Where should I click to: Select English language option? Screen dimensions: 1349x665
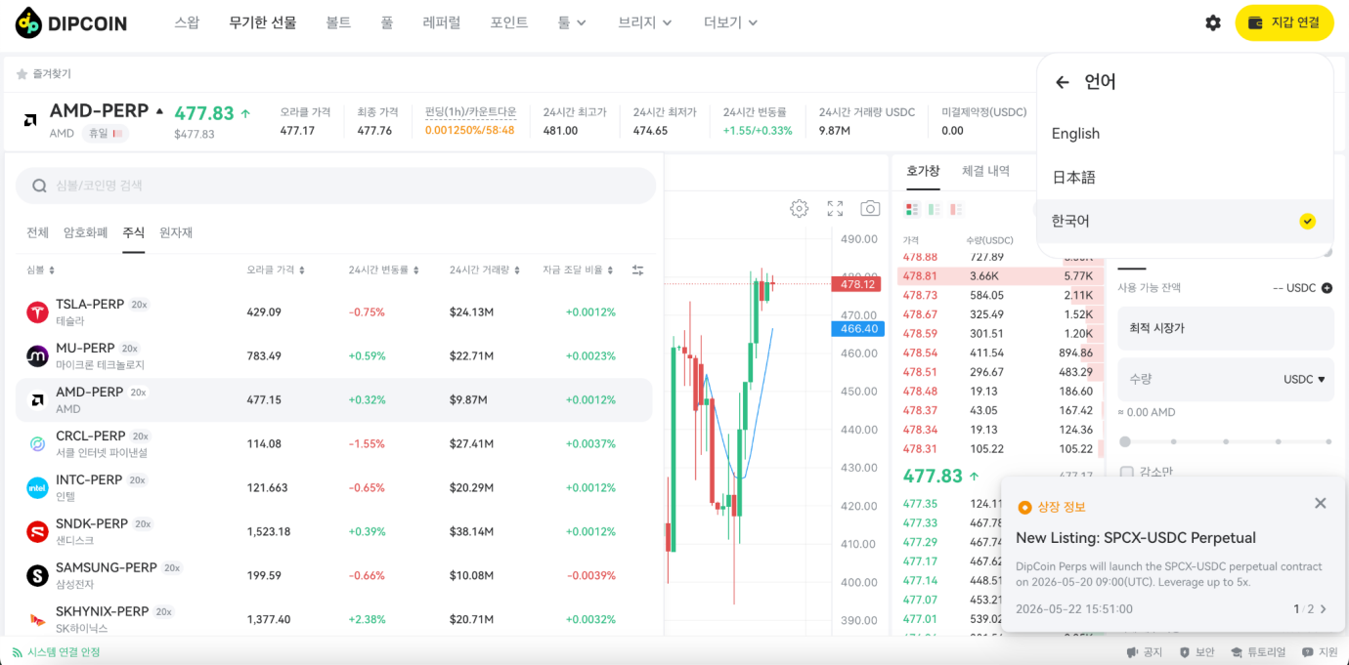point(1185,134)
